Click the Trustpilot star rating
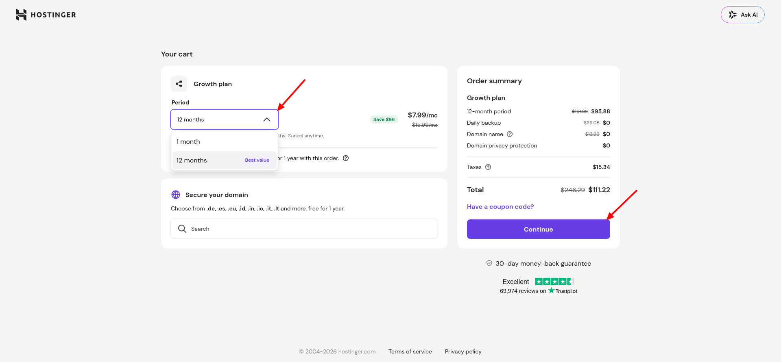 pyautogui.click(x=554, y=282)
